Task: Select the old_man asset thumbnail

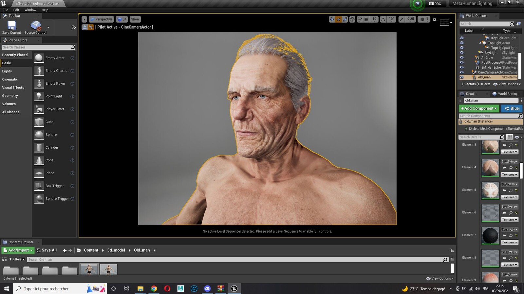Action: [89, 269]
